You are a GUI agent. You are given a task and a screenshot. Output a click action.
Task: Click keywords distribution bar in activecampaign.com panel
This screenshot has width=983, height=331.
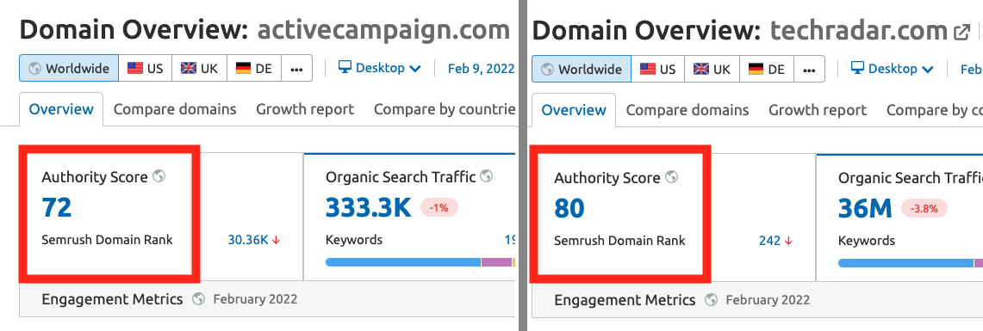(x=420, y=262)
